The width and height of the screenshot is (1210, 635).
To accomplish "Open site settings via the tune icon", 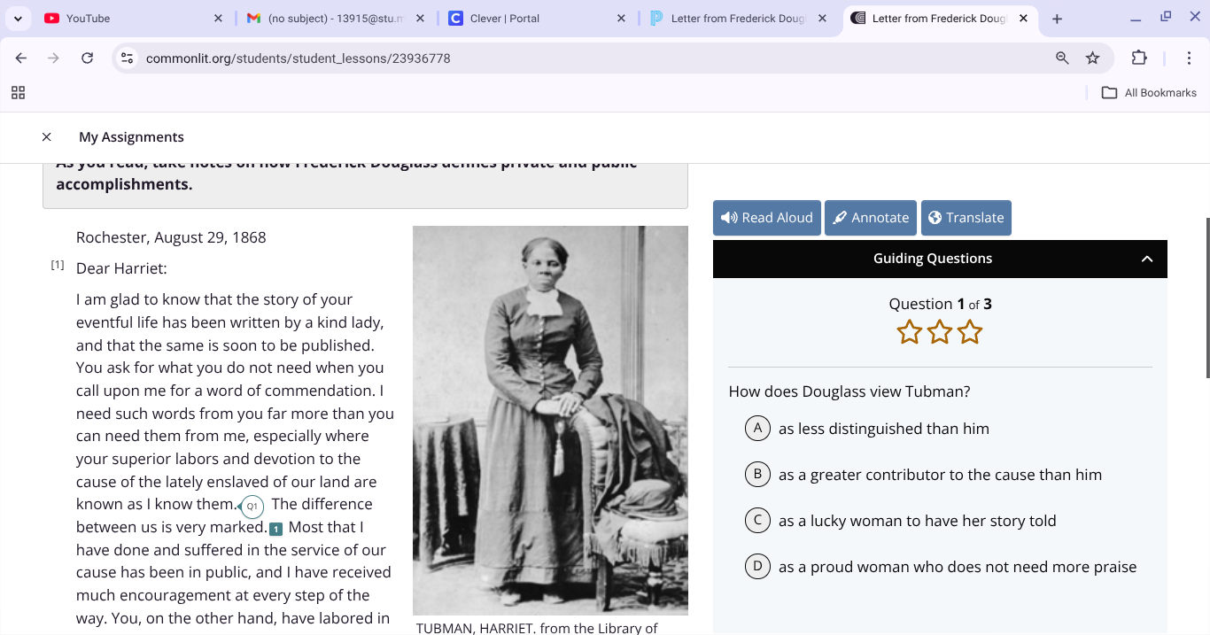I will pos(127,58).
